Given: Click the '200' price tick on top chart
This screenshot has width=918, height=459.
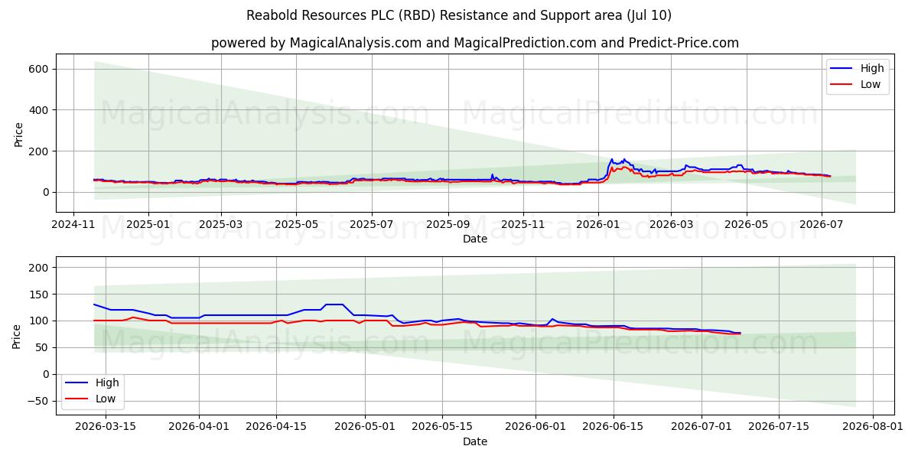Looking at the screenshot, I should point(40,151).
